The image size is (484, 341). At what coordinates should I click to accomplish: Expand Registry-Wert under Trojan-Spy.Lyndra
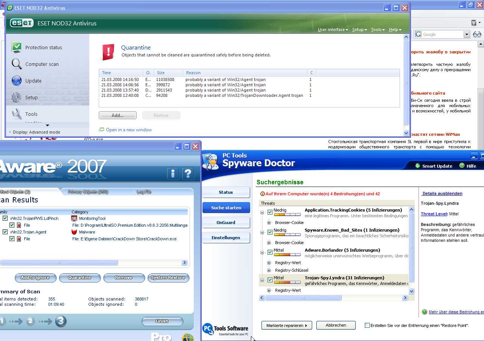[x=269, y=290]
